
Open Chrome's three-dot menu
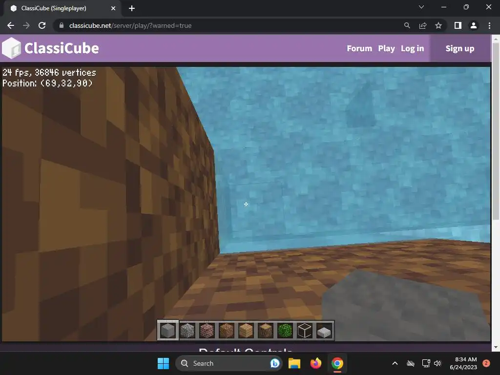click(489, 25)
